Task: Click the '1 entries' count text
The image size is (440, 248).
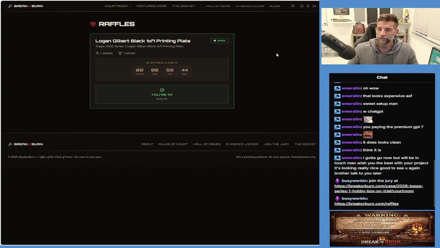Action: coord(106,53)
